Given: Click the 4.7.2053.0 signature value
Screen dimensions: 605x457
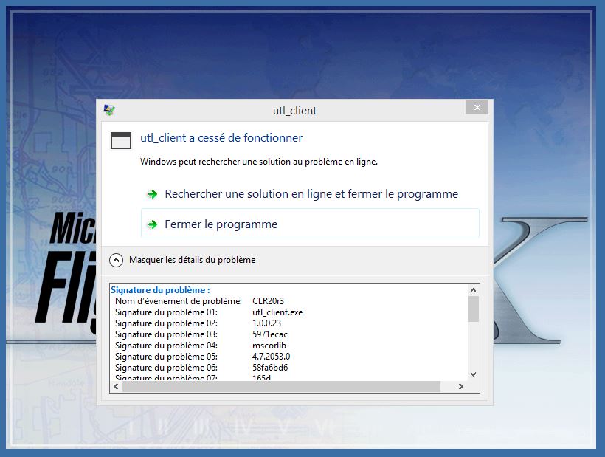Looking at the screenshot, I should pyautogui.click(x=272, y=357).
